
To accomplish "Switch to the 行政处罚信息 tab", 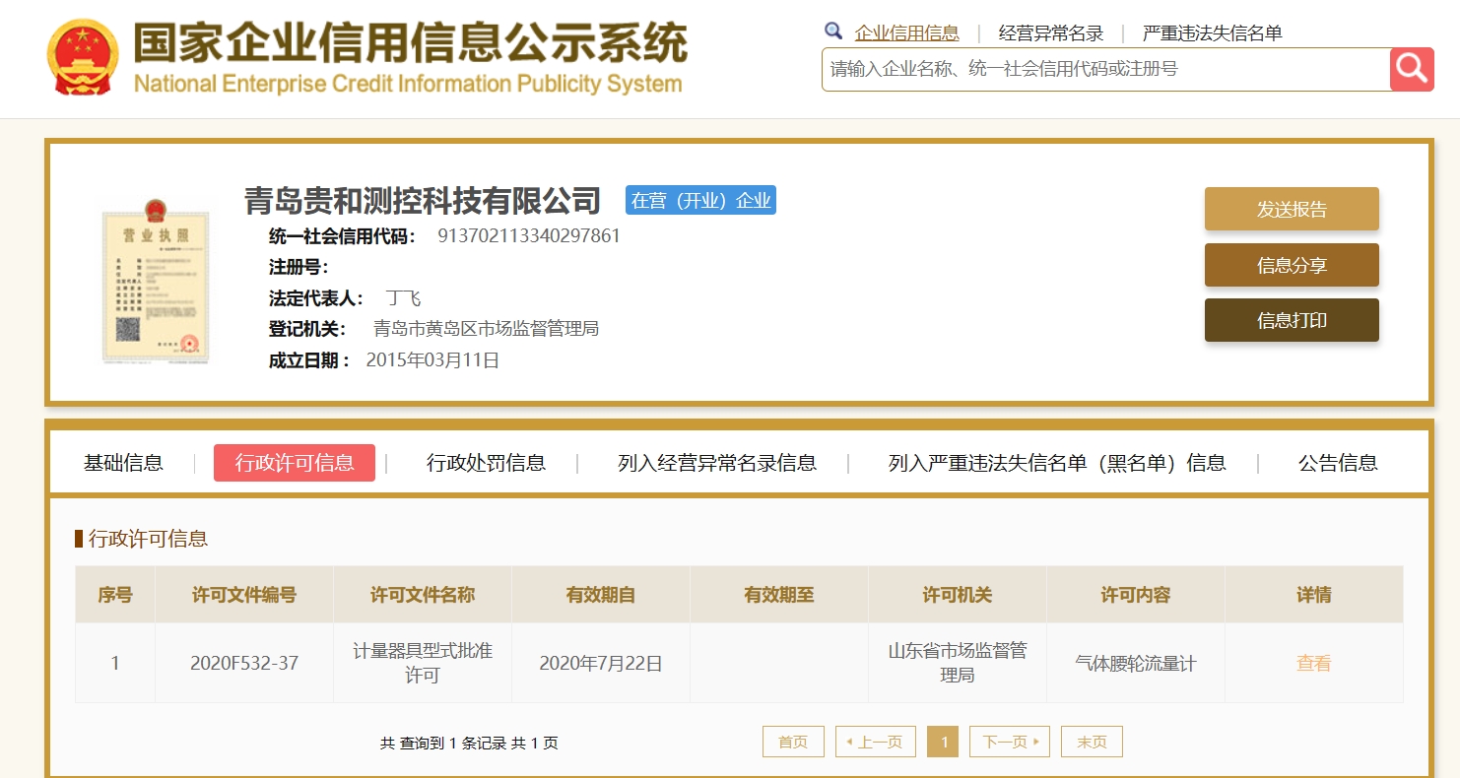I will [486, 463].
